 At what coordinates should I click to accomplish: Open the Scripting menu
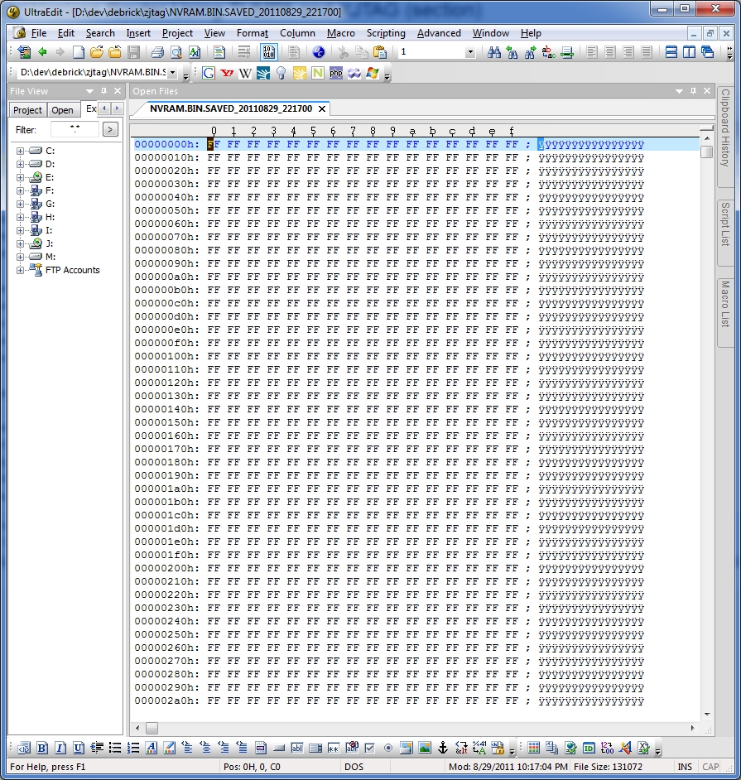[x=386, y=33]
